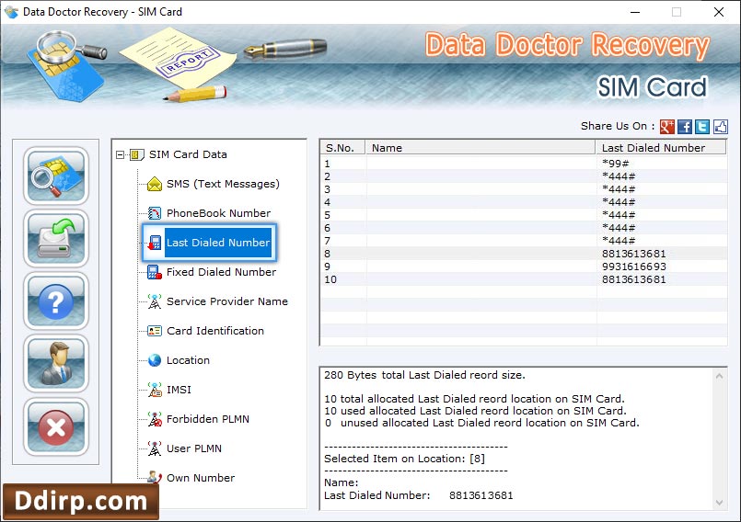Screen dimensions: 741x522
Task: Click the IMSI tower icon
Action: pyautogui.click(x=155, y=390)
